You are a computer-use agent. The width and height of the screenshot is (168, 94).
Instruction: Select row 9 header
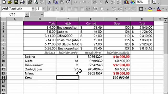pos(3,57)
